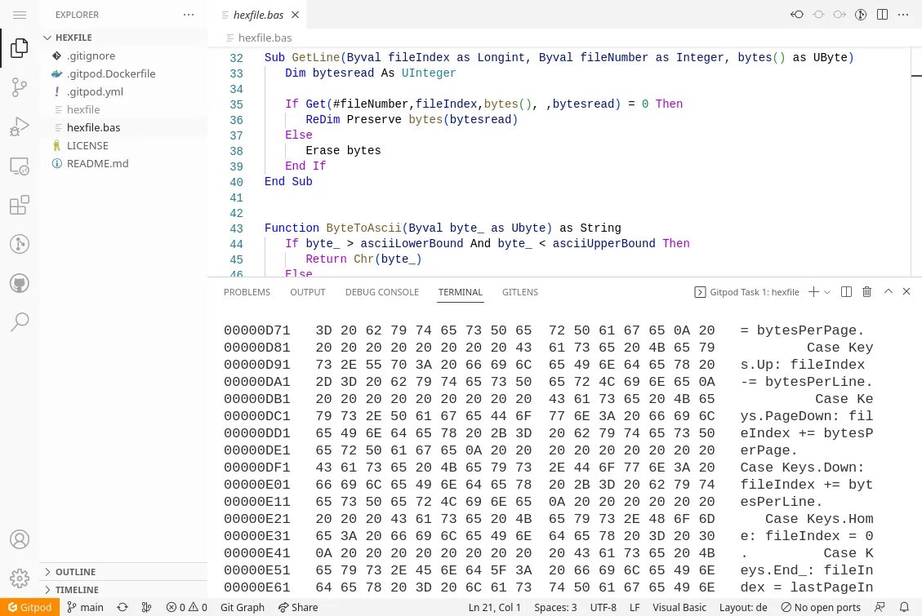The width and height of the screenshot is (922, 616).
Task: Open the Extensions view
Action: click(x=19, y=205)
